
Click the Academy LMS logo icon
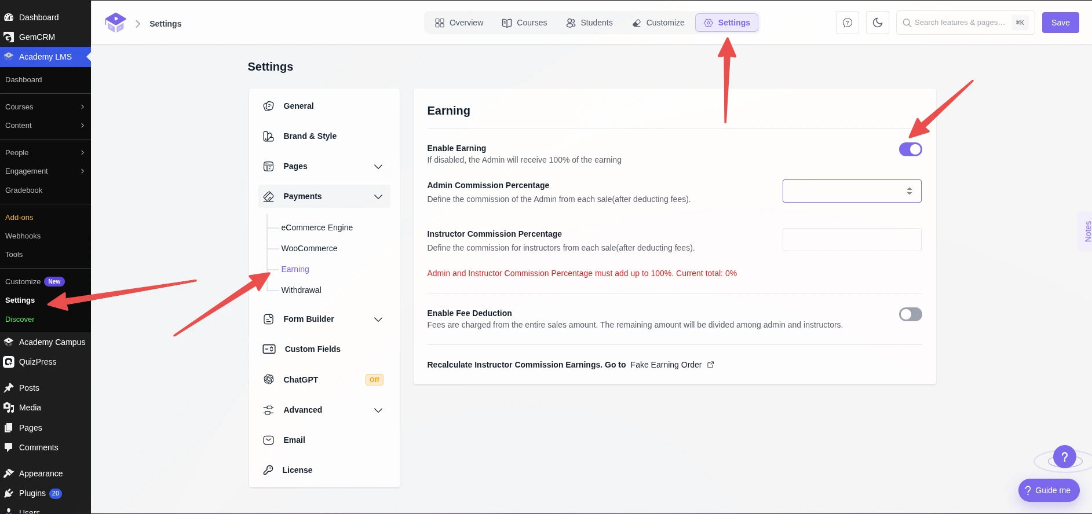pyautogui.click(x=116, y=23)
